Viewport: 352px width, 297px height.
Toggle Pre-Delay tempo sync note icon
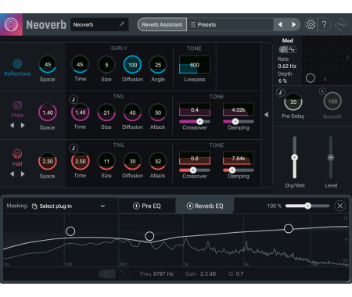[281, 92]
